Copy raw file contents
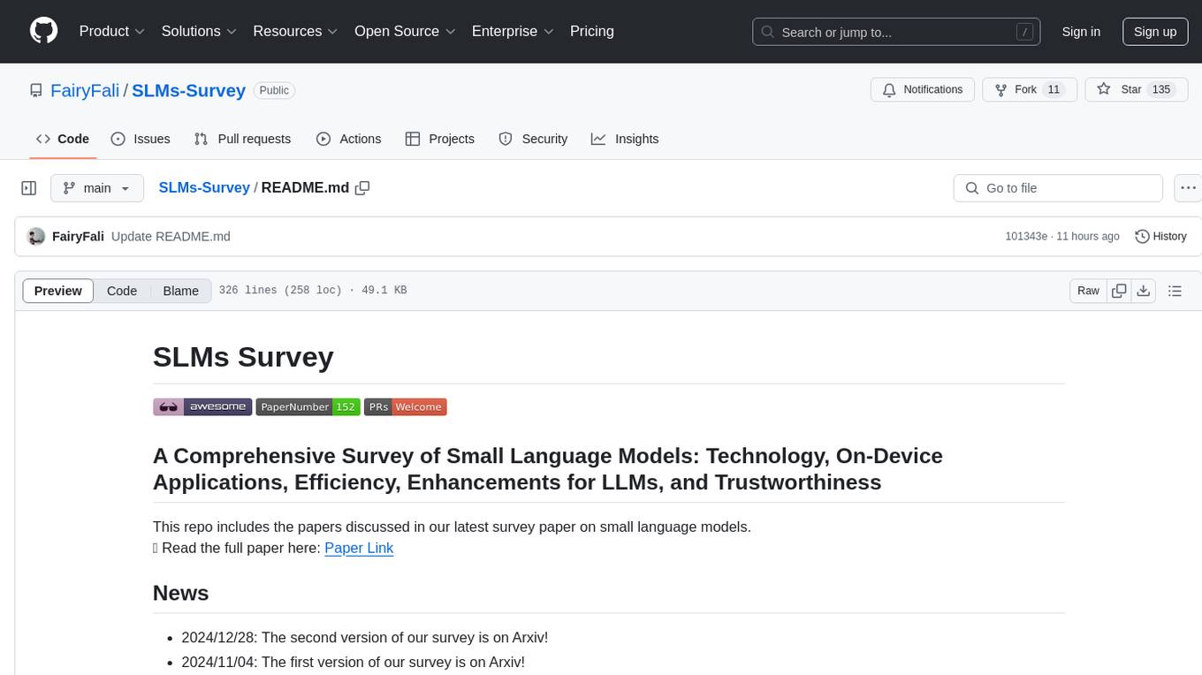This screenshot has height=675, width=1202. [1119, 291]
